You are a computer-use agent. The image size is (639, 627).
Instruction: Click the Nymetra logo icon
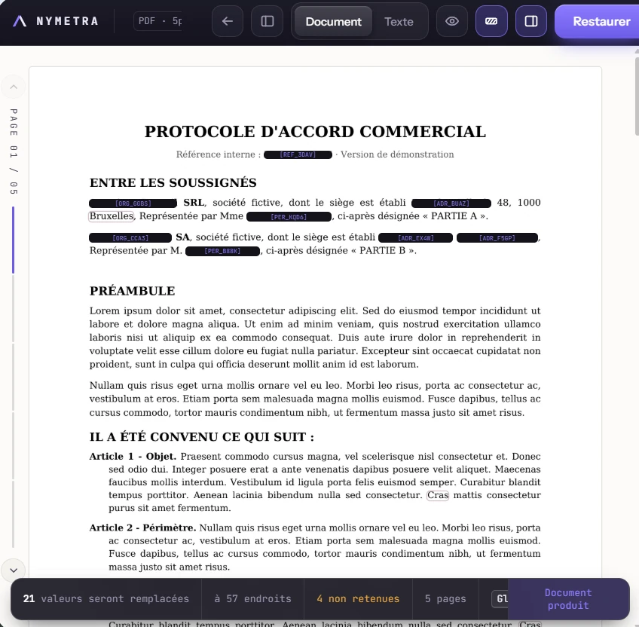pos(20,21)
